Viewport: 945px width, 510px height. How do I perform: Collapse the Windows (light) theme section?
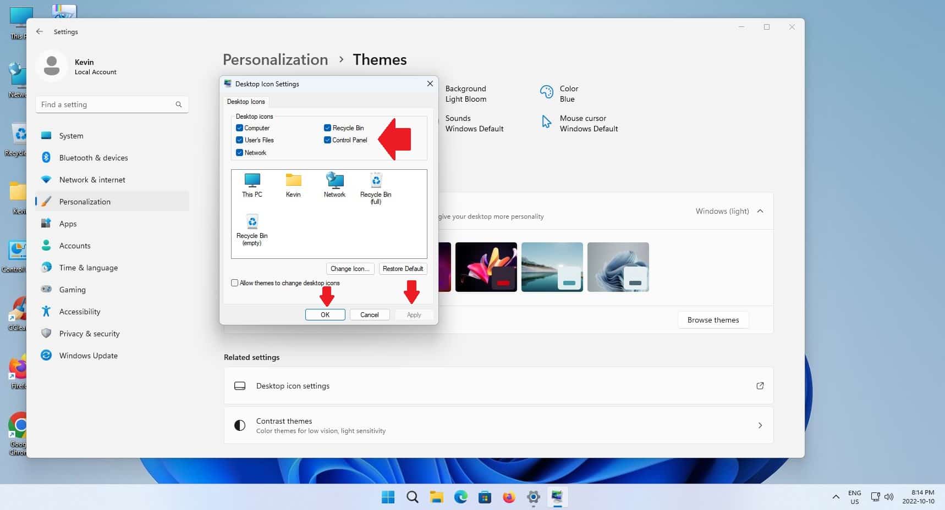pos(761,211)
